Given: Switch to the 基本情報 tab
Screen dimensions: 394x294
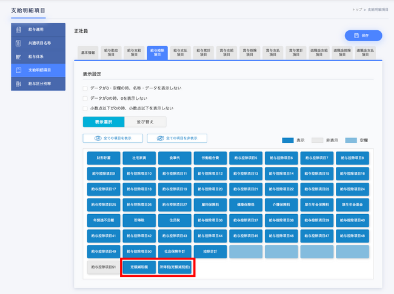Looking at the screenshot, I should pyautogui.click(x=88, y=53).
